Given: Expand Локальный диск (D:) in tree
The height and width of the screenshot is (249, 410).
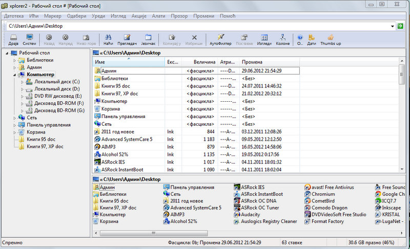Looking at the screenshot, I should pos(22,89).
